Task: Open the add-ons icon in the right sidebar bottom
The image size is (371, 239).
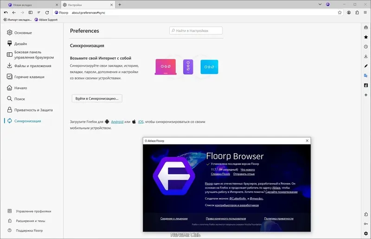Action: [x=366, y=214]
